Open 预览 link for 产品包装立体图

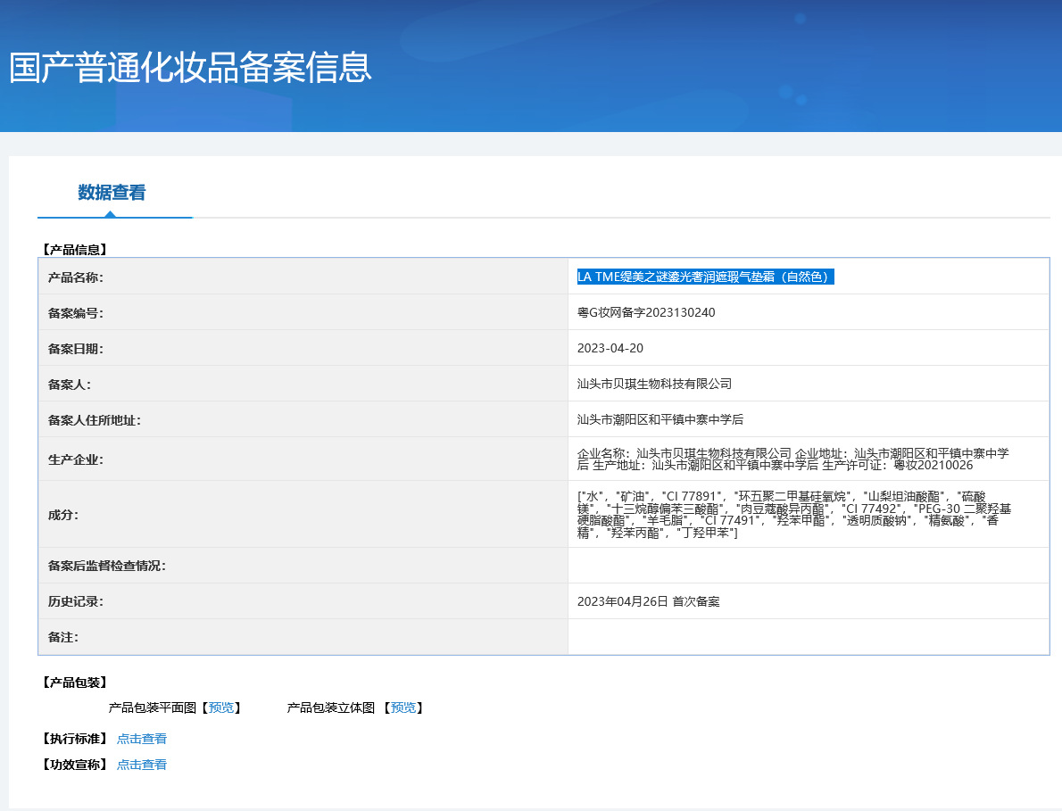[x=403, y=708]
